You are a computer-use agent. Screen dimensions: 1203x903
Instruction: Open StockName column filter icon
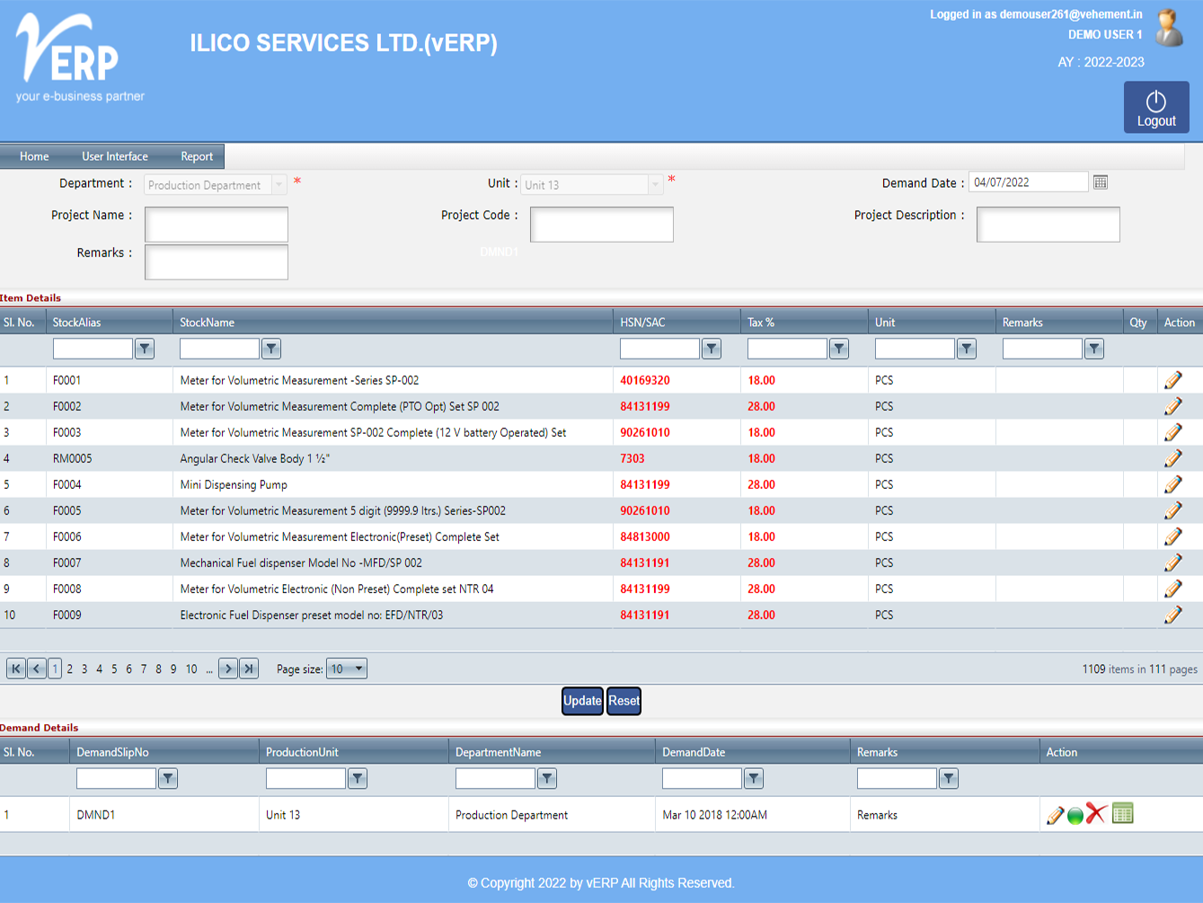point(271,349)
